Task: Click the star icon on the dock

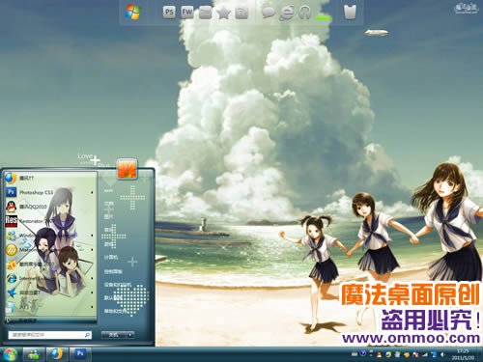Action: pos(223,13)
